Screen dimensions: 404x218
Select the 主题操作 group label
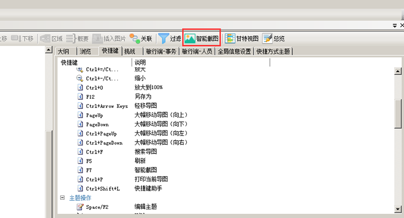pyautogui.click(x=80, y=198)
